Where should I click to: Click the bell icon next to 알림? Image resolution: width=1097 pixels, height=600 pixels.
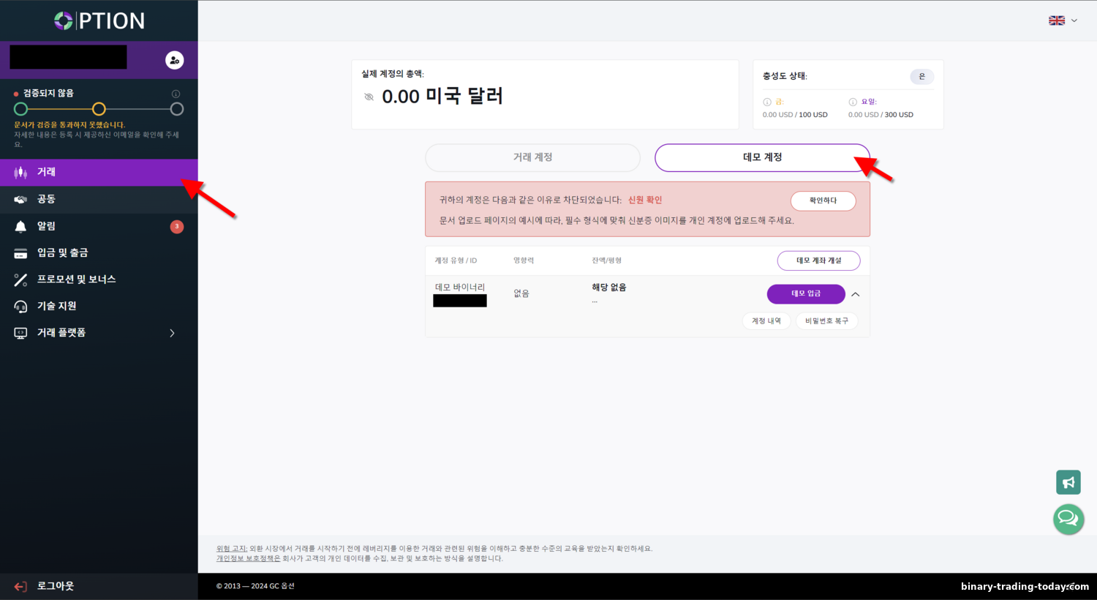coord(20,226)
